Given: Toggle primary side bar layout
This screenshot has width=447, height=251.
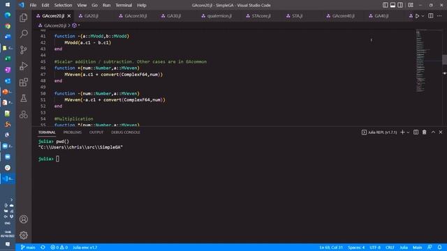Looking at the screenshot, I should (385, 5).
